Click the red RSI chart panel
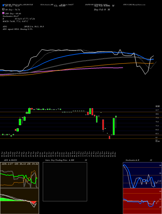 coord(142,201)
